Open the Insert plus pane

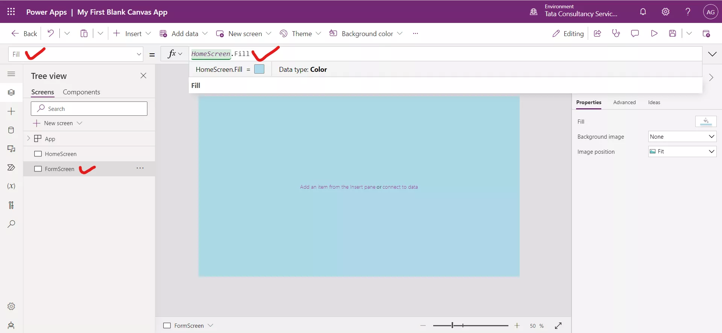click(11, 111)
